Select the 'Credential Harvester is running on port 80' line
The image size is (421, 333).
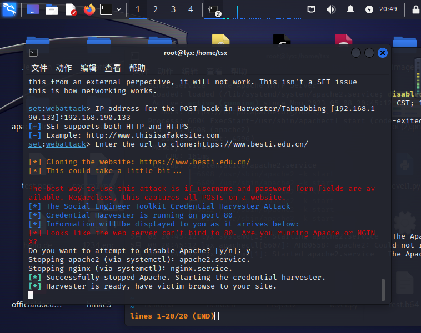[x=131, y=215]
